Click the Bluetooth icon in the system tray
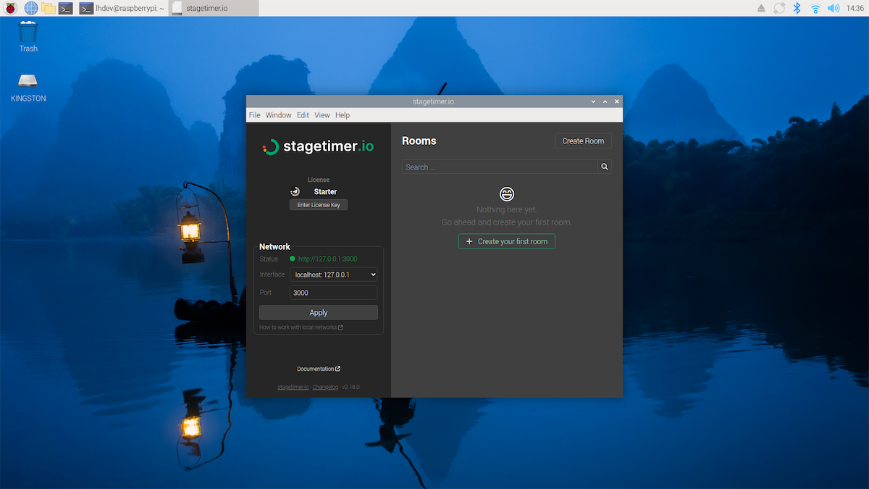 pos(797,8)
